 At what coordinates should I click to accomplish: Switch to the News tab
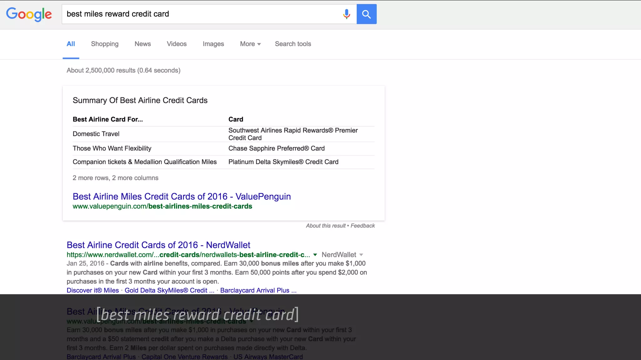coord(143,44)
